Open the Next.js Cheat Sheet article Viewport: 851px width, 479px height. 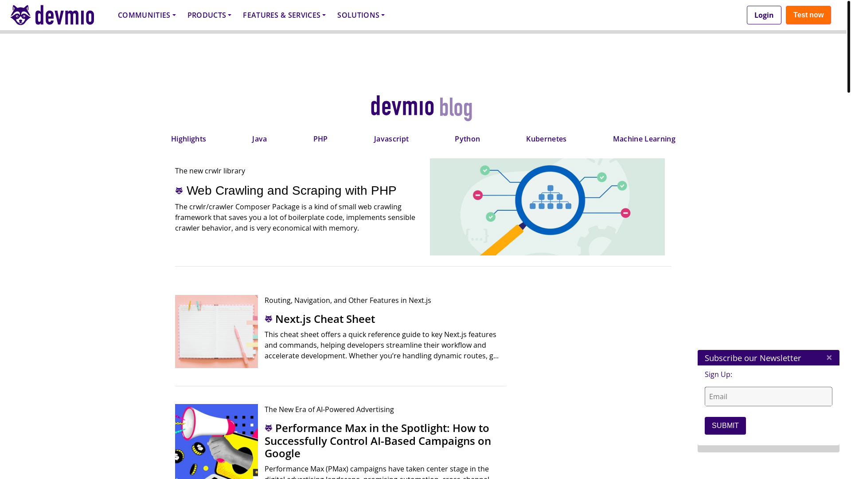[325, 319]
